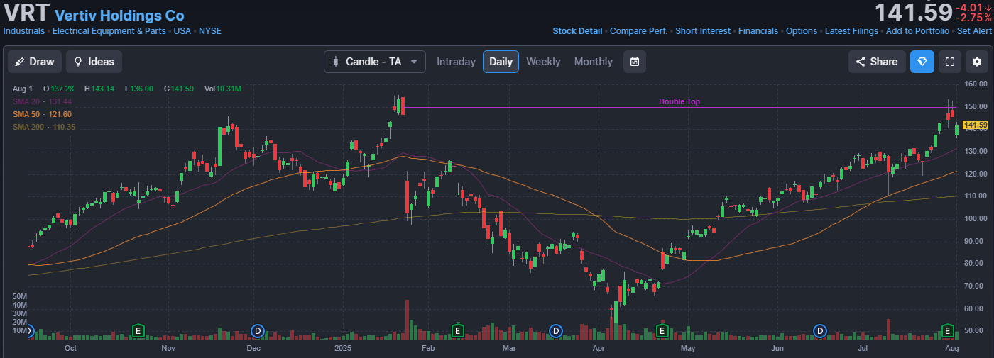Open the Ideas lightbulb panel
Image resolution: width=994 pixels, height=358 pixels.
click(x=94, y=62)
